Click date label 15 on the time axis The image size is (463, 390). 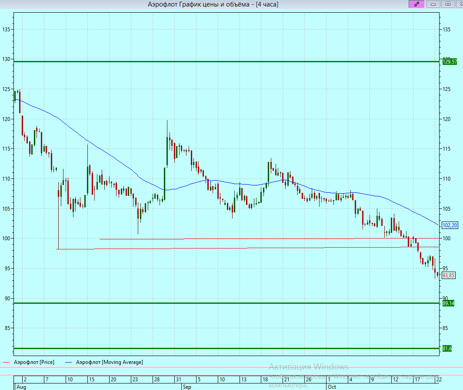point(92,380)
